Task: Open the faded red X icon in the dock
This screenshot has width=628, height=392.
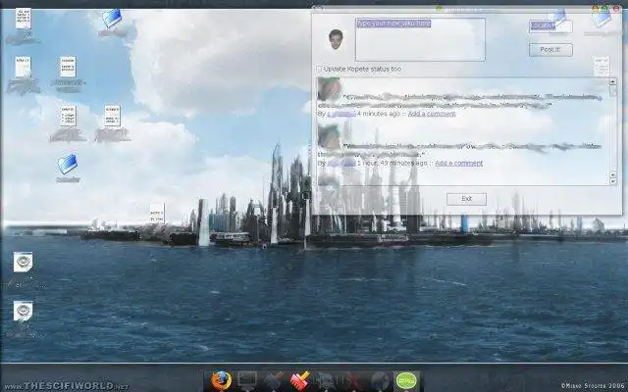Action: pyautogui.click(x=353, y=381)
